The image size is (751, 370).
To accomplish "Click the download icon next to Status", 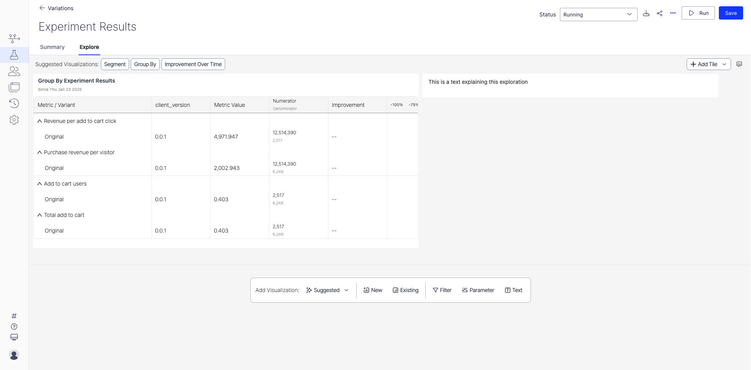I will [x=646, y=13].
